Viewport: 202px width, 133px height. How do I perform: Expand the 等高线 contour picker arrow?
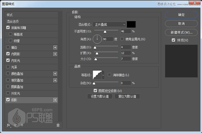(103, 75)
